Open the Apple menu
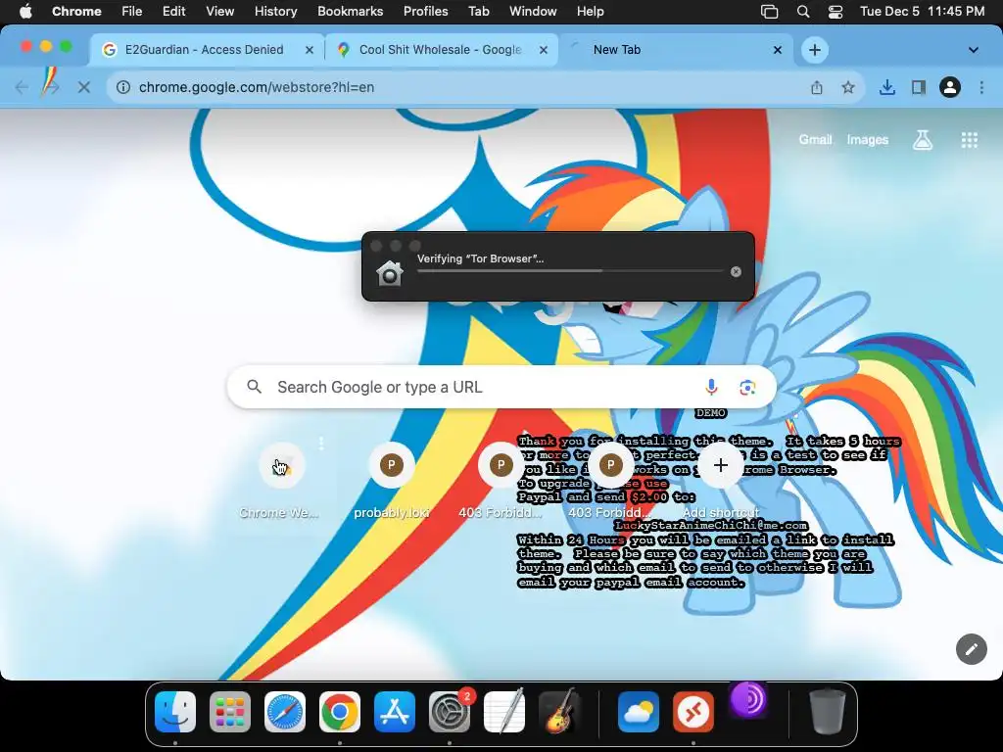 (x=25, y=11)
